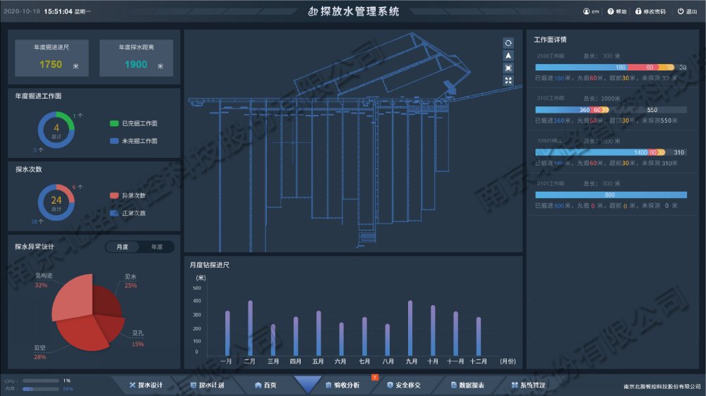The width and height of the screenshot is (706, 396).
Task: Click the 九月 bar in the chart
Action: point(410,328)
